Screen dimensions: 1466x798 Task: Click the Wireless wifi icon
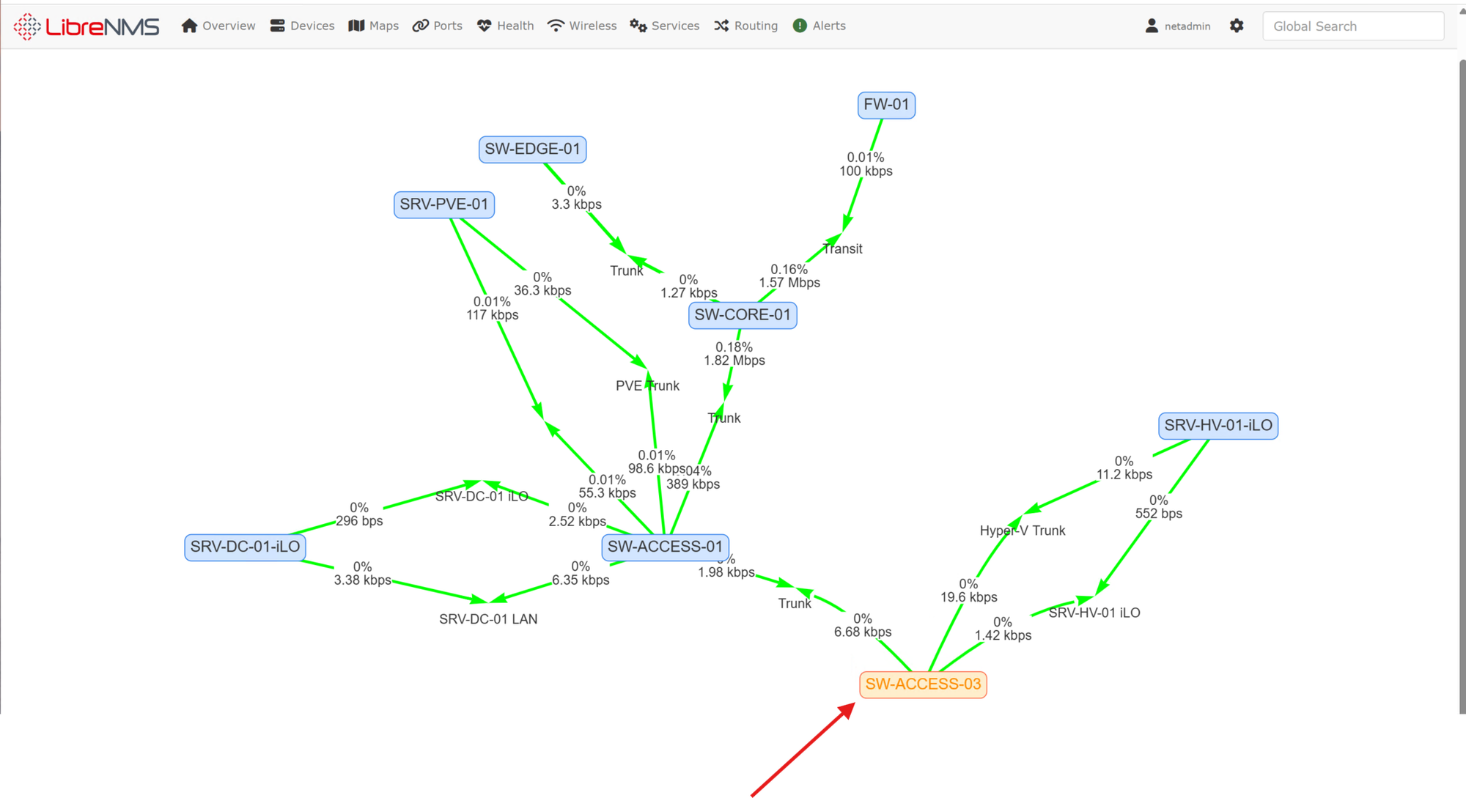coord(556,26)
